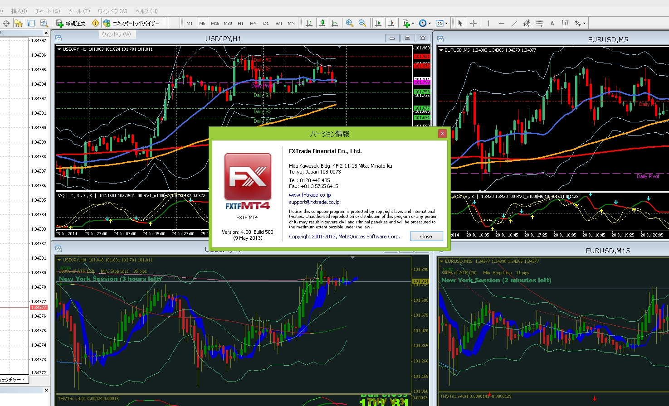This screenshot has width=669, height=406.
Task: Select the horizontal line drawing tool
Action: click(501, 23)
